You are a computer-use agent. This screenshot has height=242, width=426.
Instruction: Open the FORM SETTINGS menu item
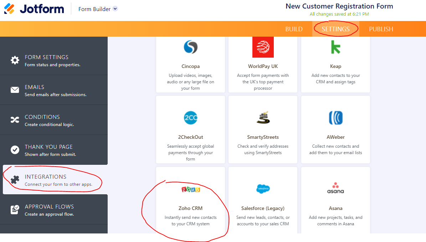click(x=54, y=60)
